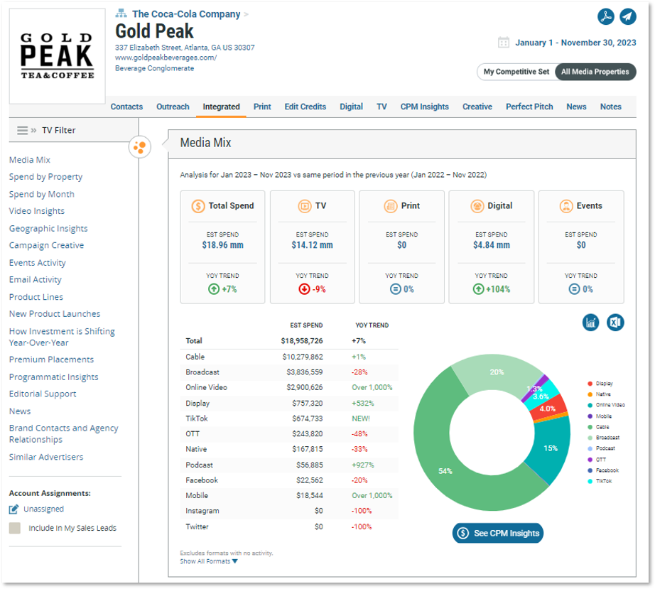Click the Cable green legend swatch
Viewport: 655px width, 589px height.
590,427
